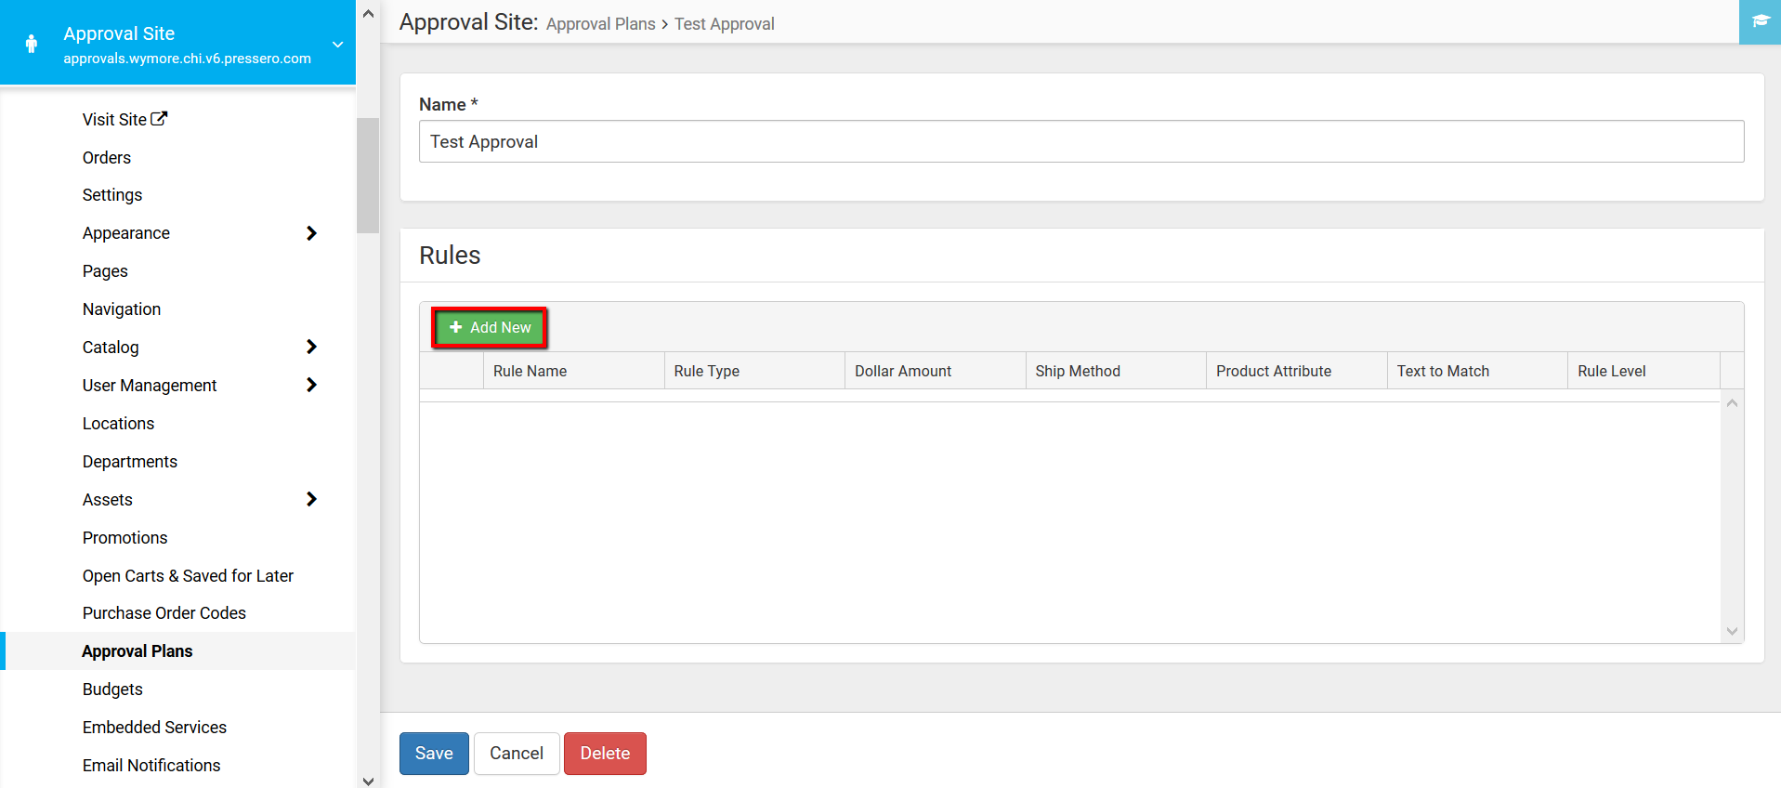Image resolution: width=1781 pixels, height=788 pixels.
Task: Open Email Notifications in the sidebar
Action: coord(151,766)
